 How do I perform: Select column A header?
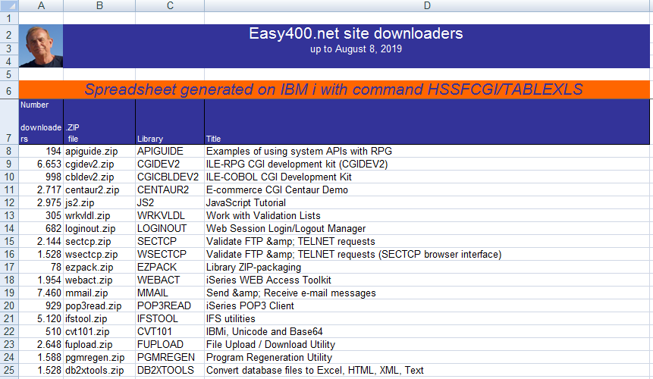41,5
